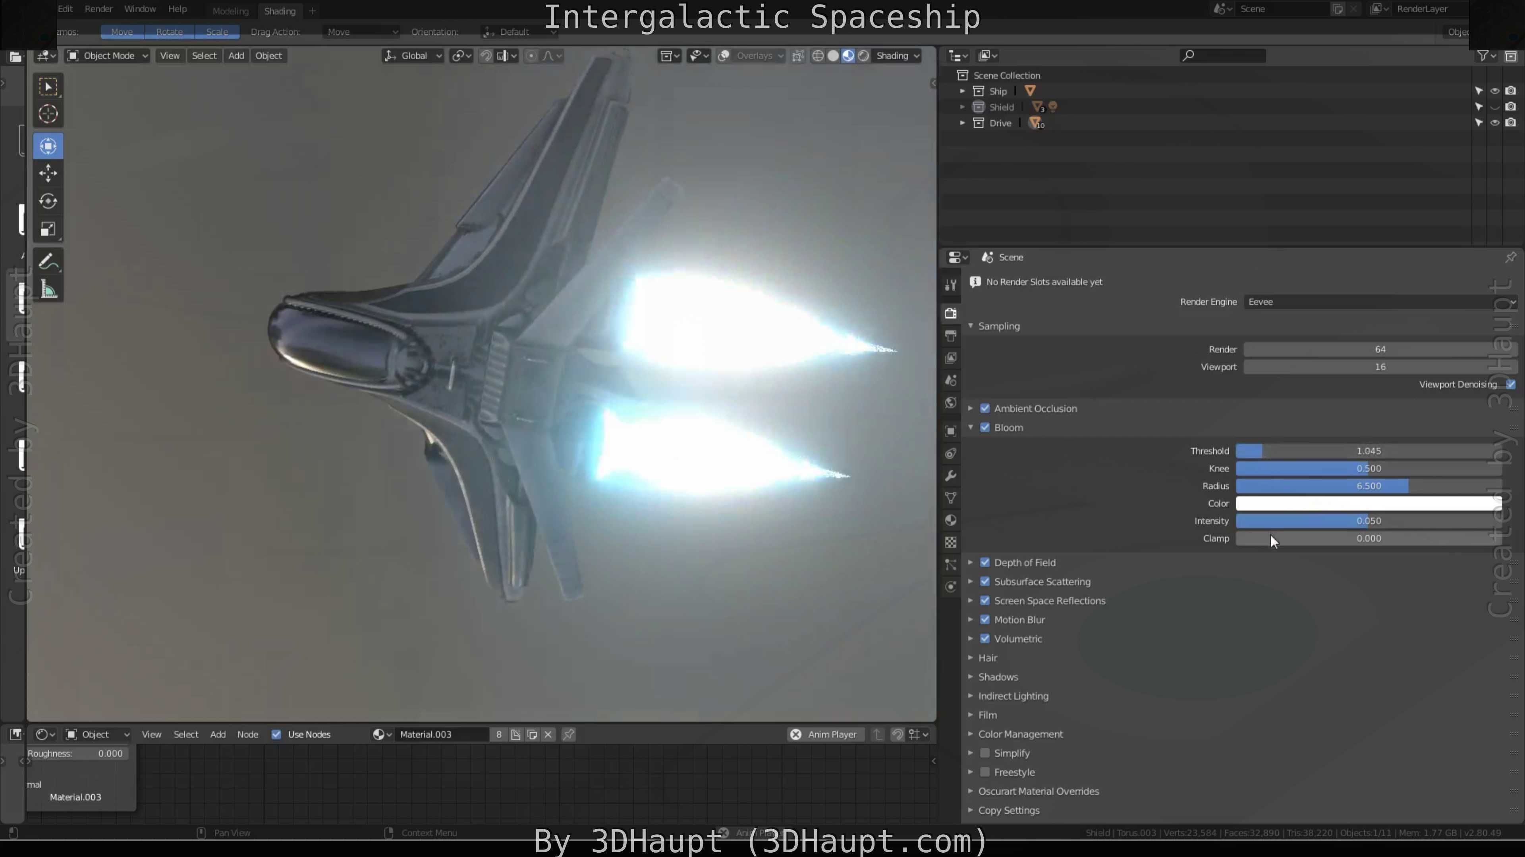Click the Scale gizmo button
The image size is (1525, 857).
217,32
